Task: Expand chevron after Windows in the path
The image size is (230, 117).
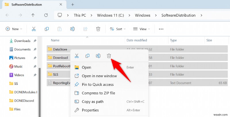Action: pos(156,15)
